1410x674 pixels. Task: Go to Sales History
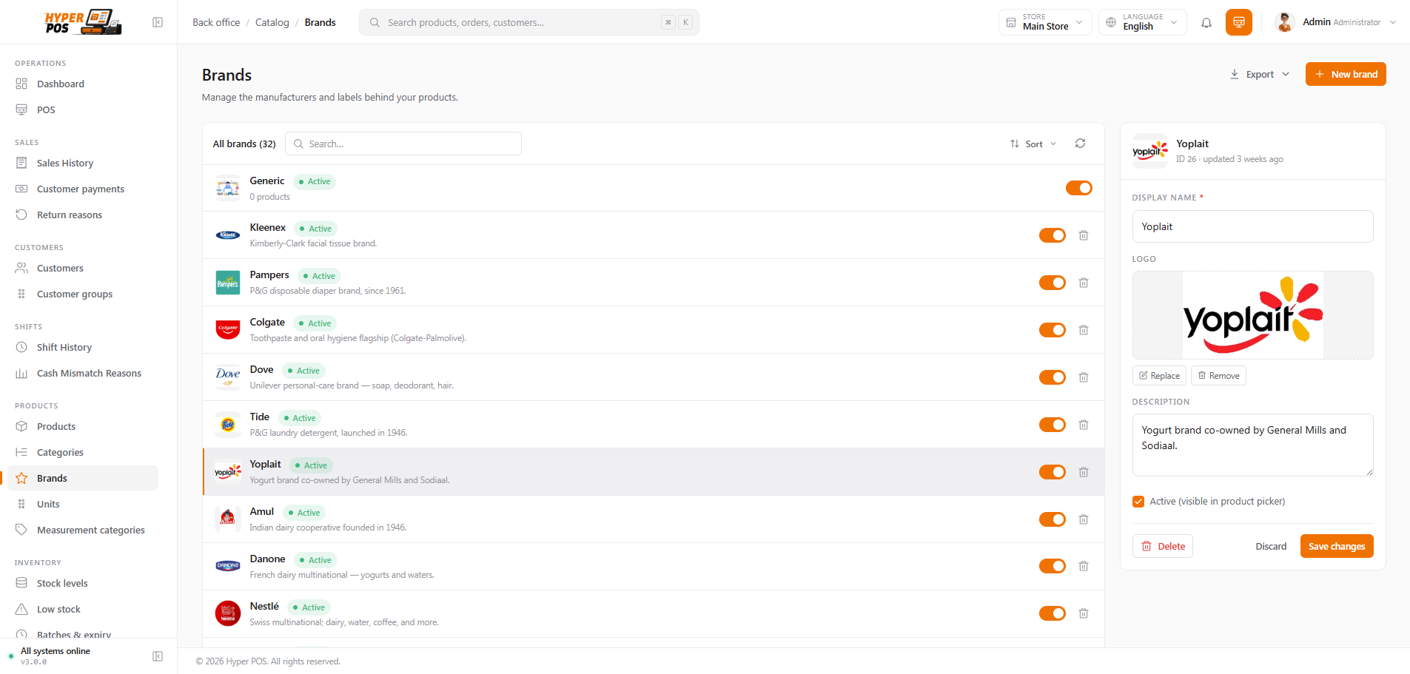tap(83, 163)
